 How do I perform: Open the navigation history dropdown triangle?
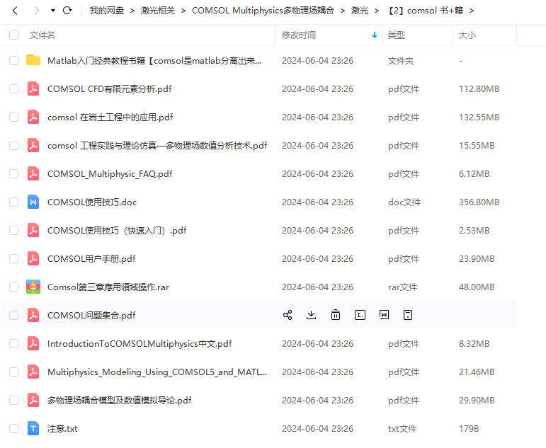[x=53, y=11]
